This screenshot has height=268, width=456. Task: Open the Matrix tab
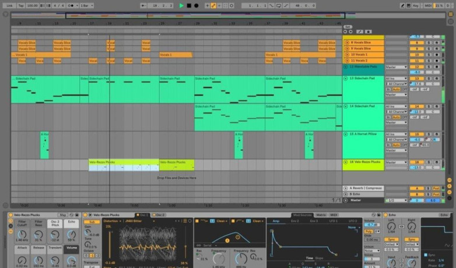[x=321, y=215]
